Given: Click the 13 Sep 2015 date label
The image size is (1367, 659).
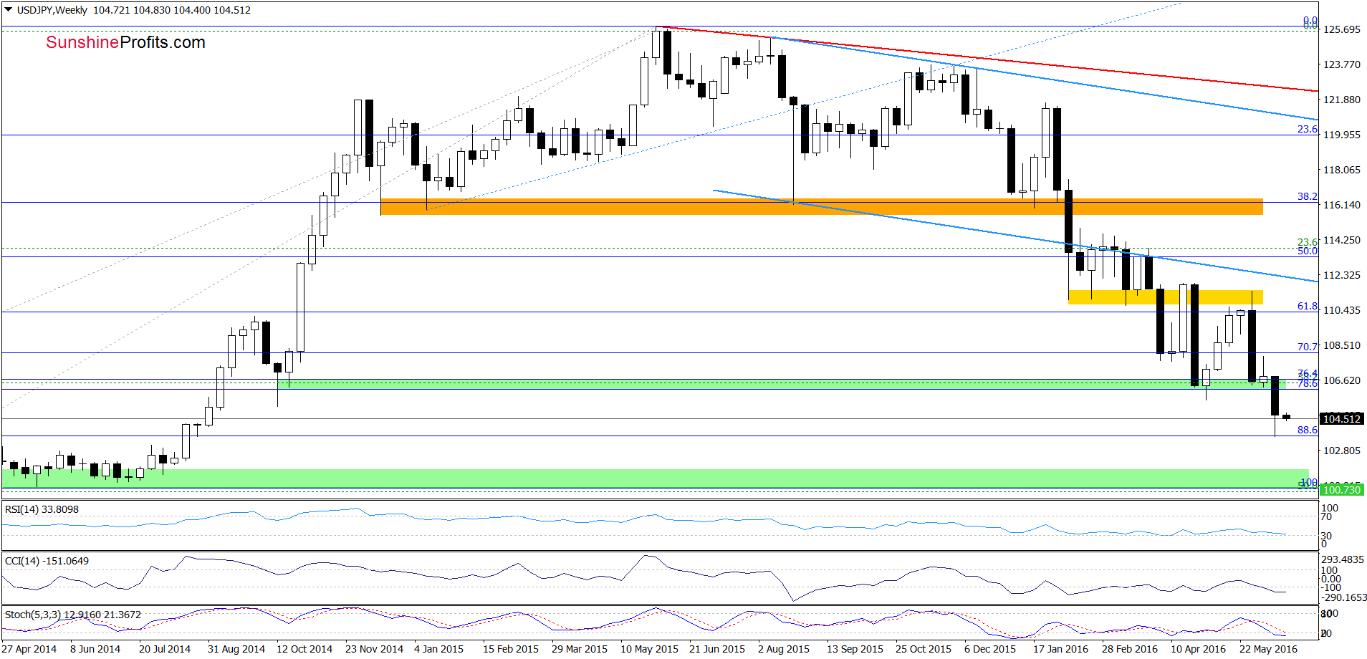Looking at the screenshot, I should 855,649.
